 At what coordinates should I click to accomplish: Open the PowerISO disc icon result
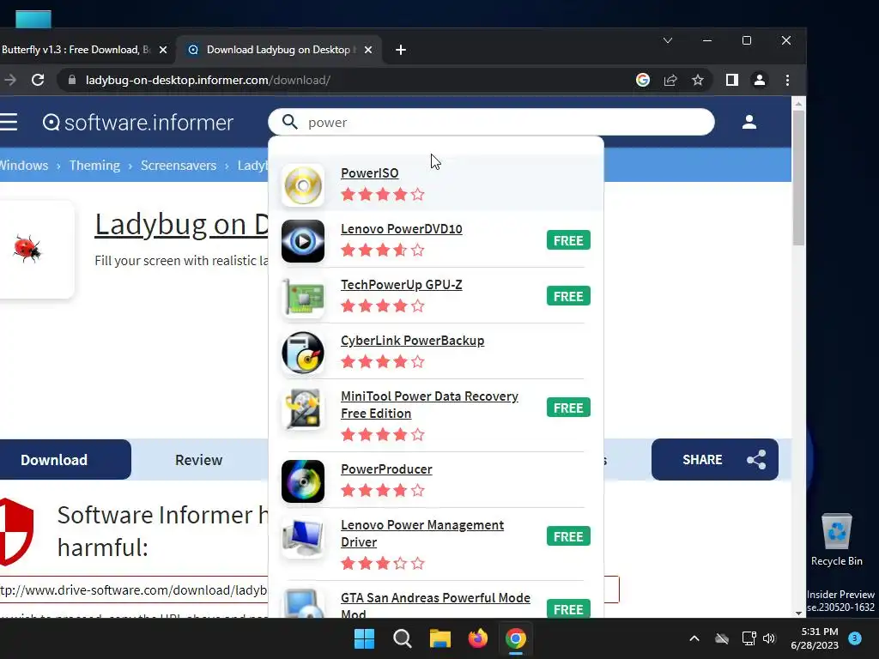(303, 185)
